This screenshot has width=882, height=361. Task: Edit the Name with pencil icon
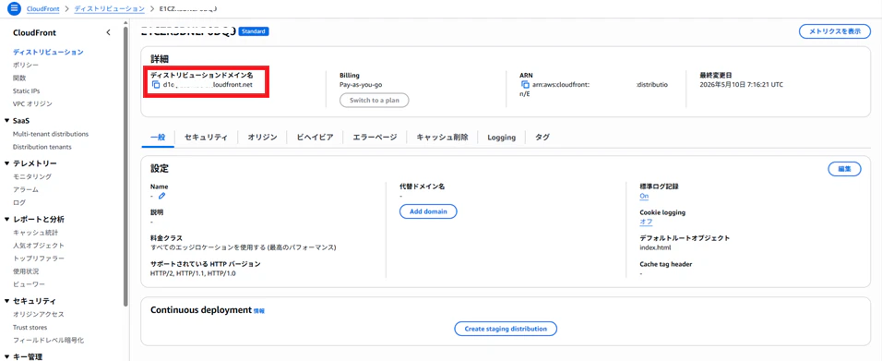(162, 196)
